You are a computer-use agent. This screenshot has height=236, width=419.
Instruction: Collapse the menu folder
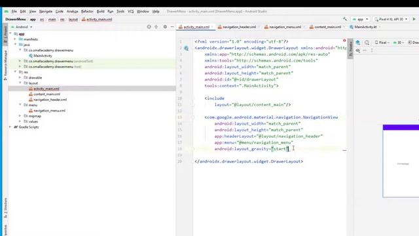click(x=20, y=105)
